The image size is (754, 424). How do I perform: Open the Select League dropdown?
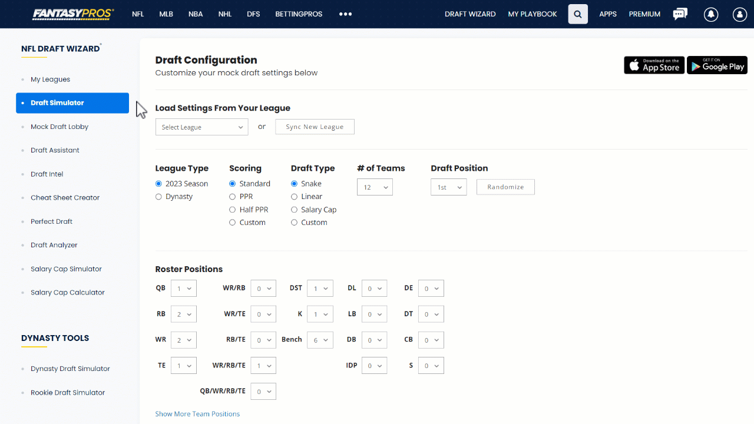click(202, 127)
